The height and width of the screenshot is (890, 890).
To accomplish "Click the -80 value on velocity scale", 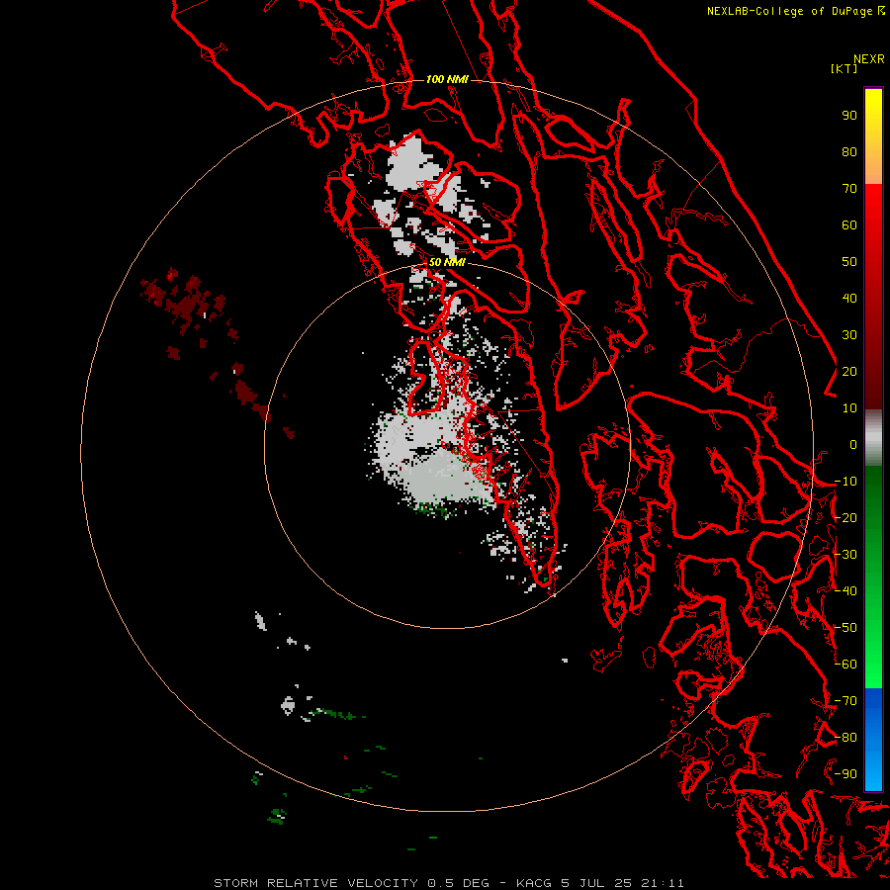I will [x=845, y=738].
